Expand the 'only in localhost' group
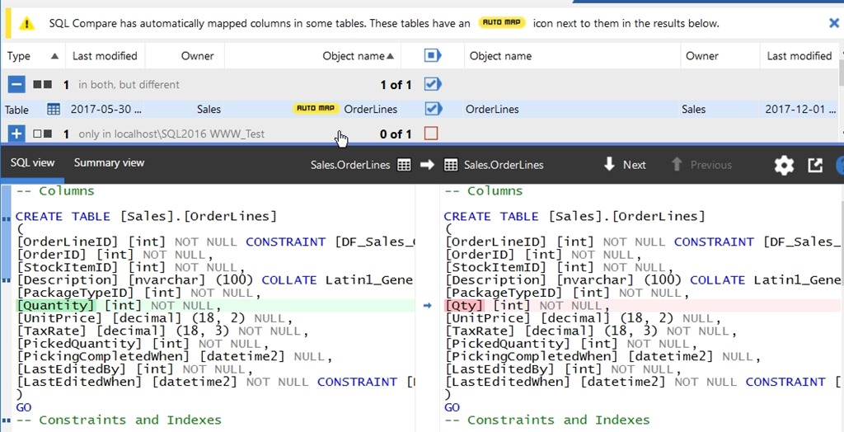This screenshot has width=844, height=432. pyautogui.click(x=16, y=134)
